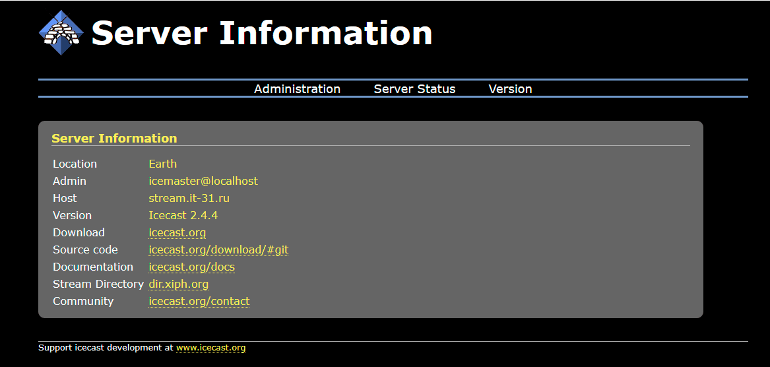Follow the icecast.org Download link
The height and width of the screenshot is (367, 770).
coord(177,232)
